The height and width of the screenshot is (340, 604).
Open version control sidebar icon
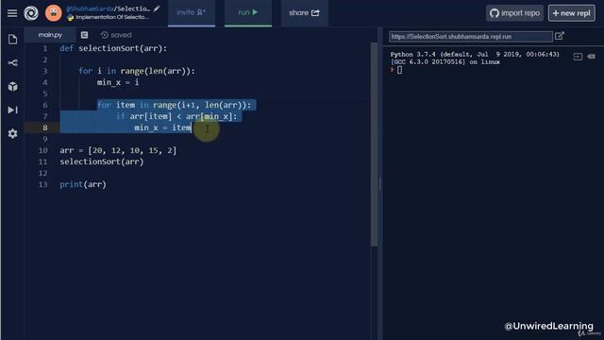(12, 63)
